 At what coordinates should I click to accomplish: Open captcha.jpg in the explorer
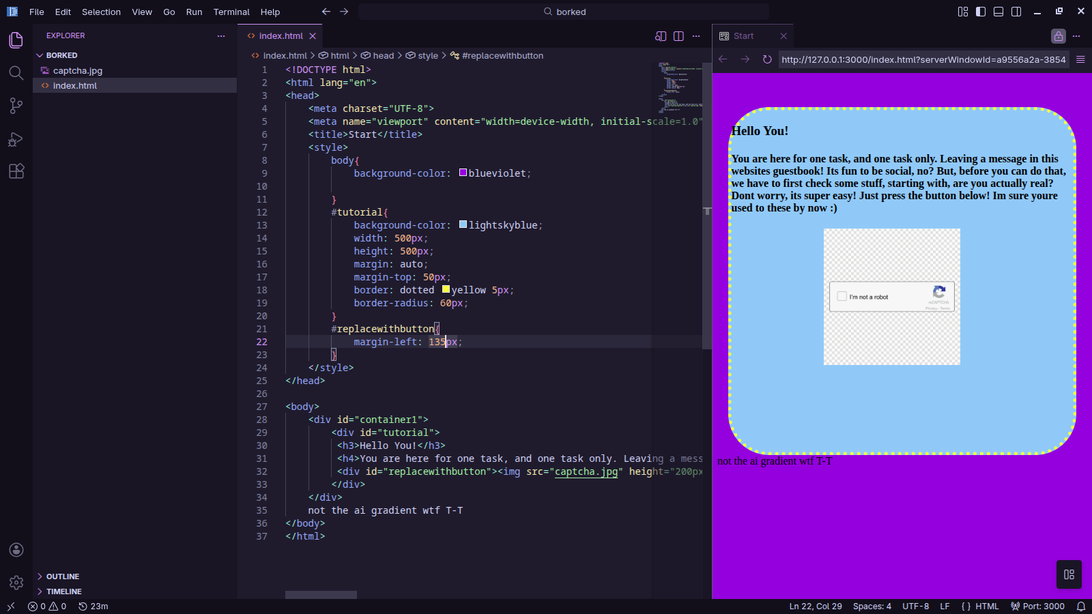pos(78,70)
